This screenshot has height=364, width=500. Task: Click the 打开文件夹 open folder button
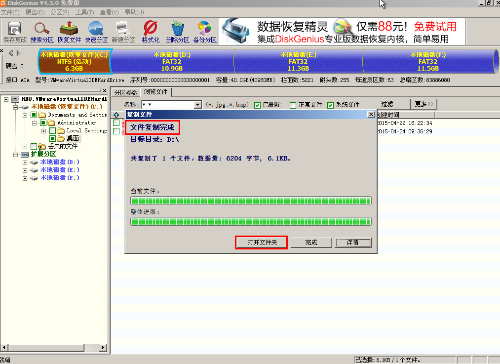click(262, 243)
